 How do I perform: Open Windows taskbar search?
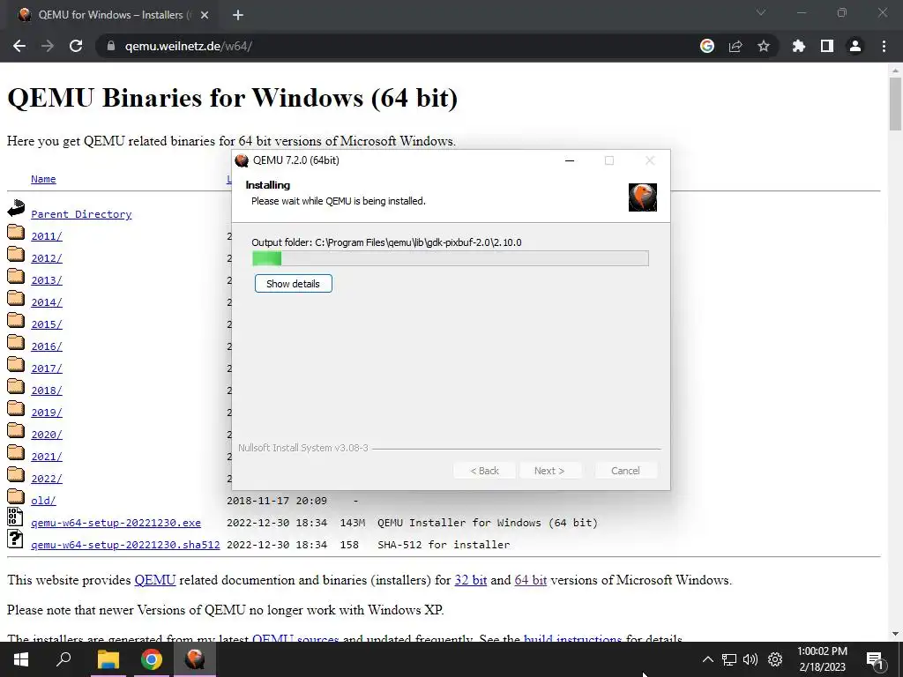coord(63,659)
